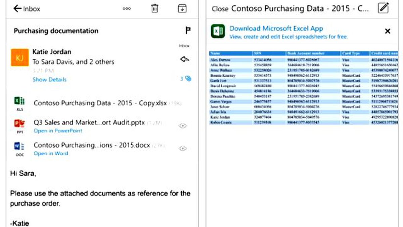Preview the Contoso docx via eye icon

tap(183, 148)
